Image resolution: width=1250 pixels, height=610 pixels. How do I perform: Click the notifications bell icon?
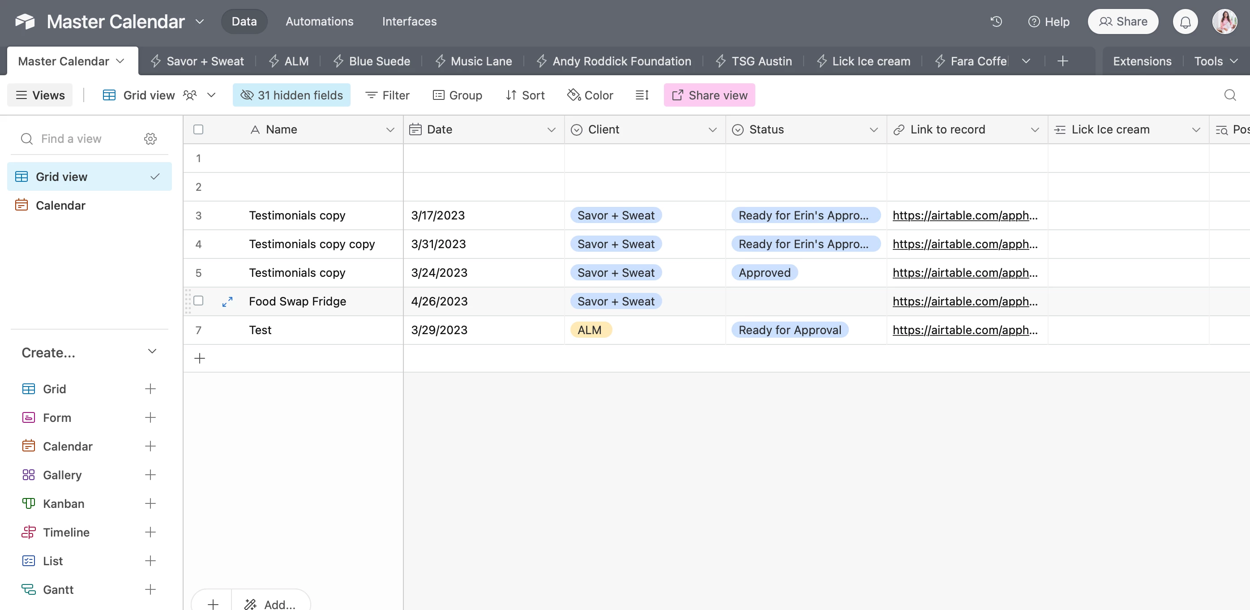(x=1185, y=22)
